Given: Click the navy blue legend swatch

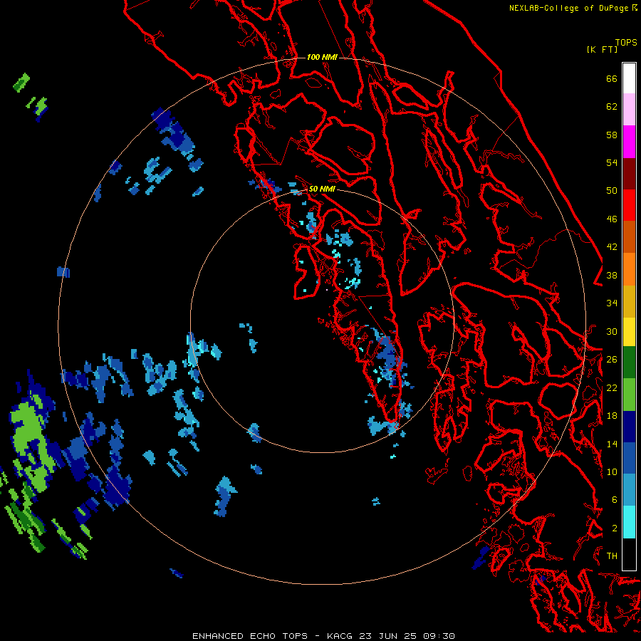Looking at the screenshot, I should click(x=629, y=427).
